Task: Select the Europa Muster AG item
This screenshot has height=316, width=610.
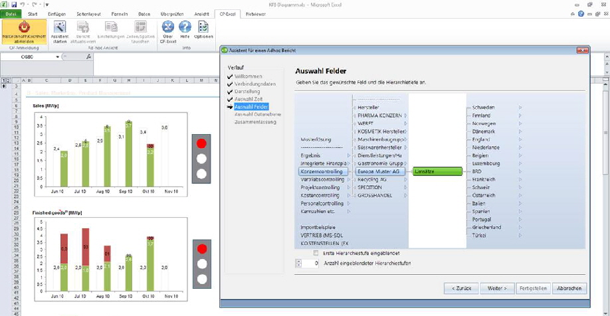Action: click(381, 171)
